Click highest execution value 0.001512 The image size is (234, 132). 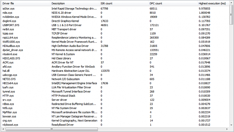coord(204,125)
